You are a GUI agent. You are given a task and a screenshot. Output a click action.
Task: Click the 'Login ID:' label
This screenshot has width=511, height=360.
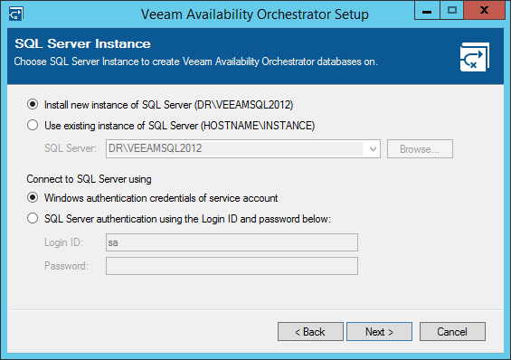coord(64,242)
